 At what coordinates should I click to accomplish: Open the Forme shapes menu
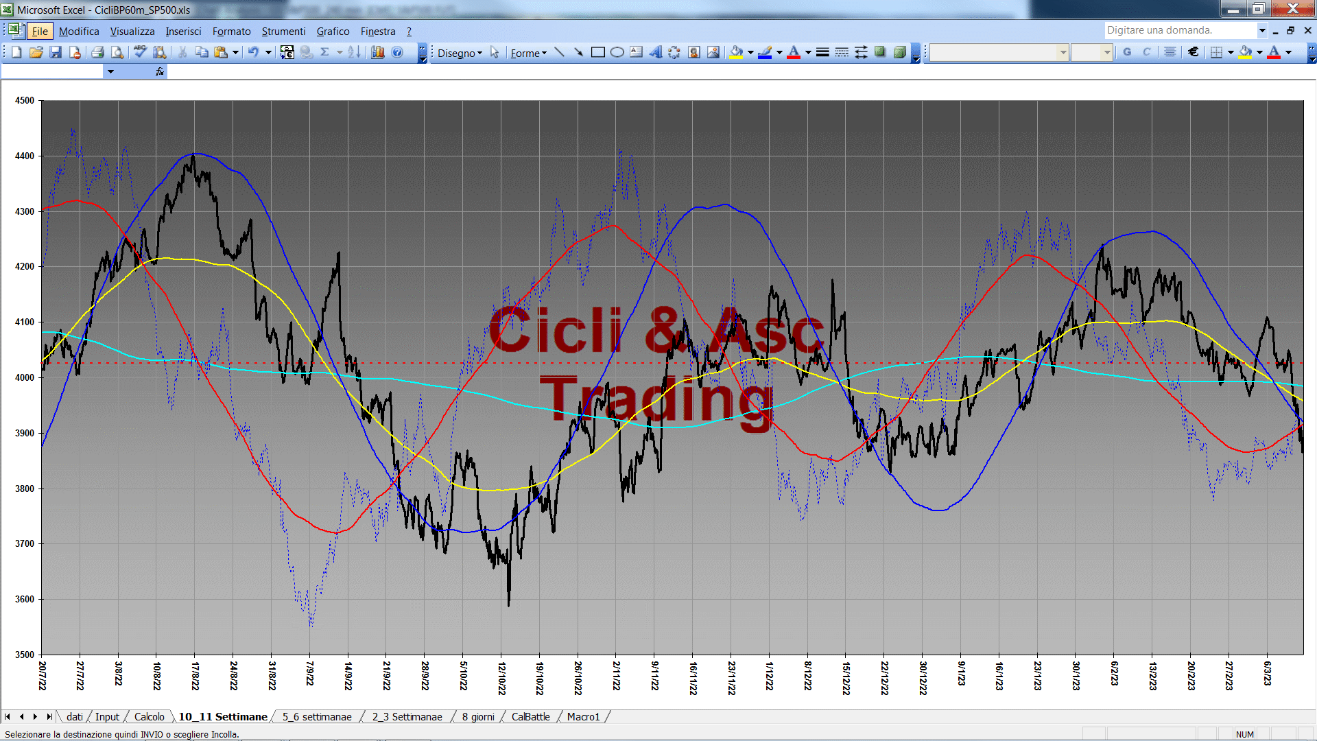point(528,53)
